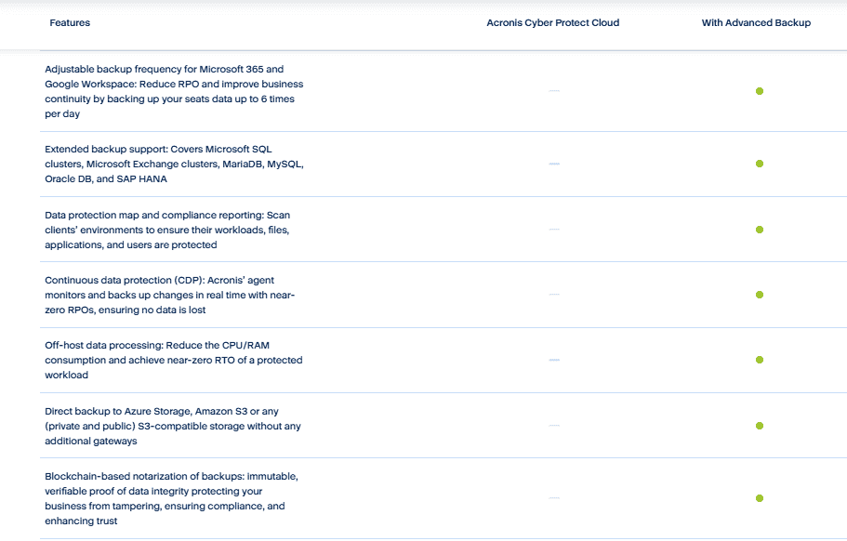Click the Adjustable backup frequency feature description
Image resolution: width=847 pixels, height=541 pixels.
(174, 91)
